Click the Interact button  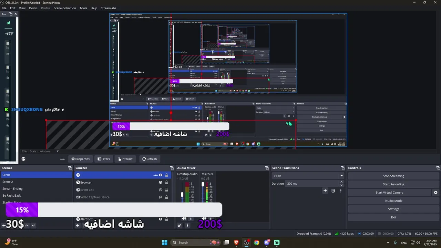tap(125, 159)
